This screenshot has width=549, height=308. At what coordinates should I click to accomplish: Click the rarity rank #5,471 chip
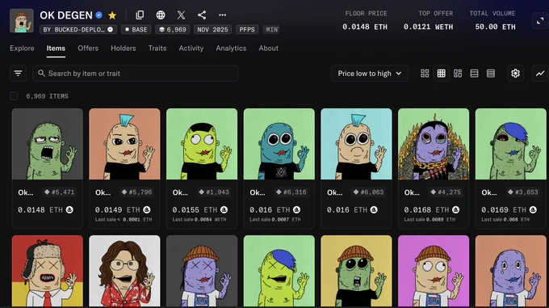[59, 192]
